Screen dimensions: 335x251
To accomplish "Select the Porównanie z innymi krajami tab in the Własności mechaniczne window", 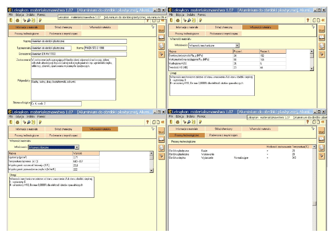I will [223, 33].
